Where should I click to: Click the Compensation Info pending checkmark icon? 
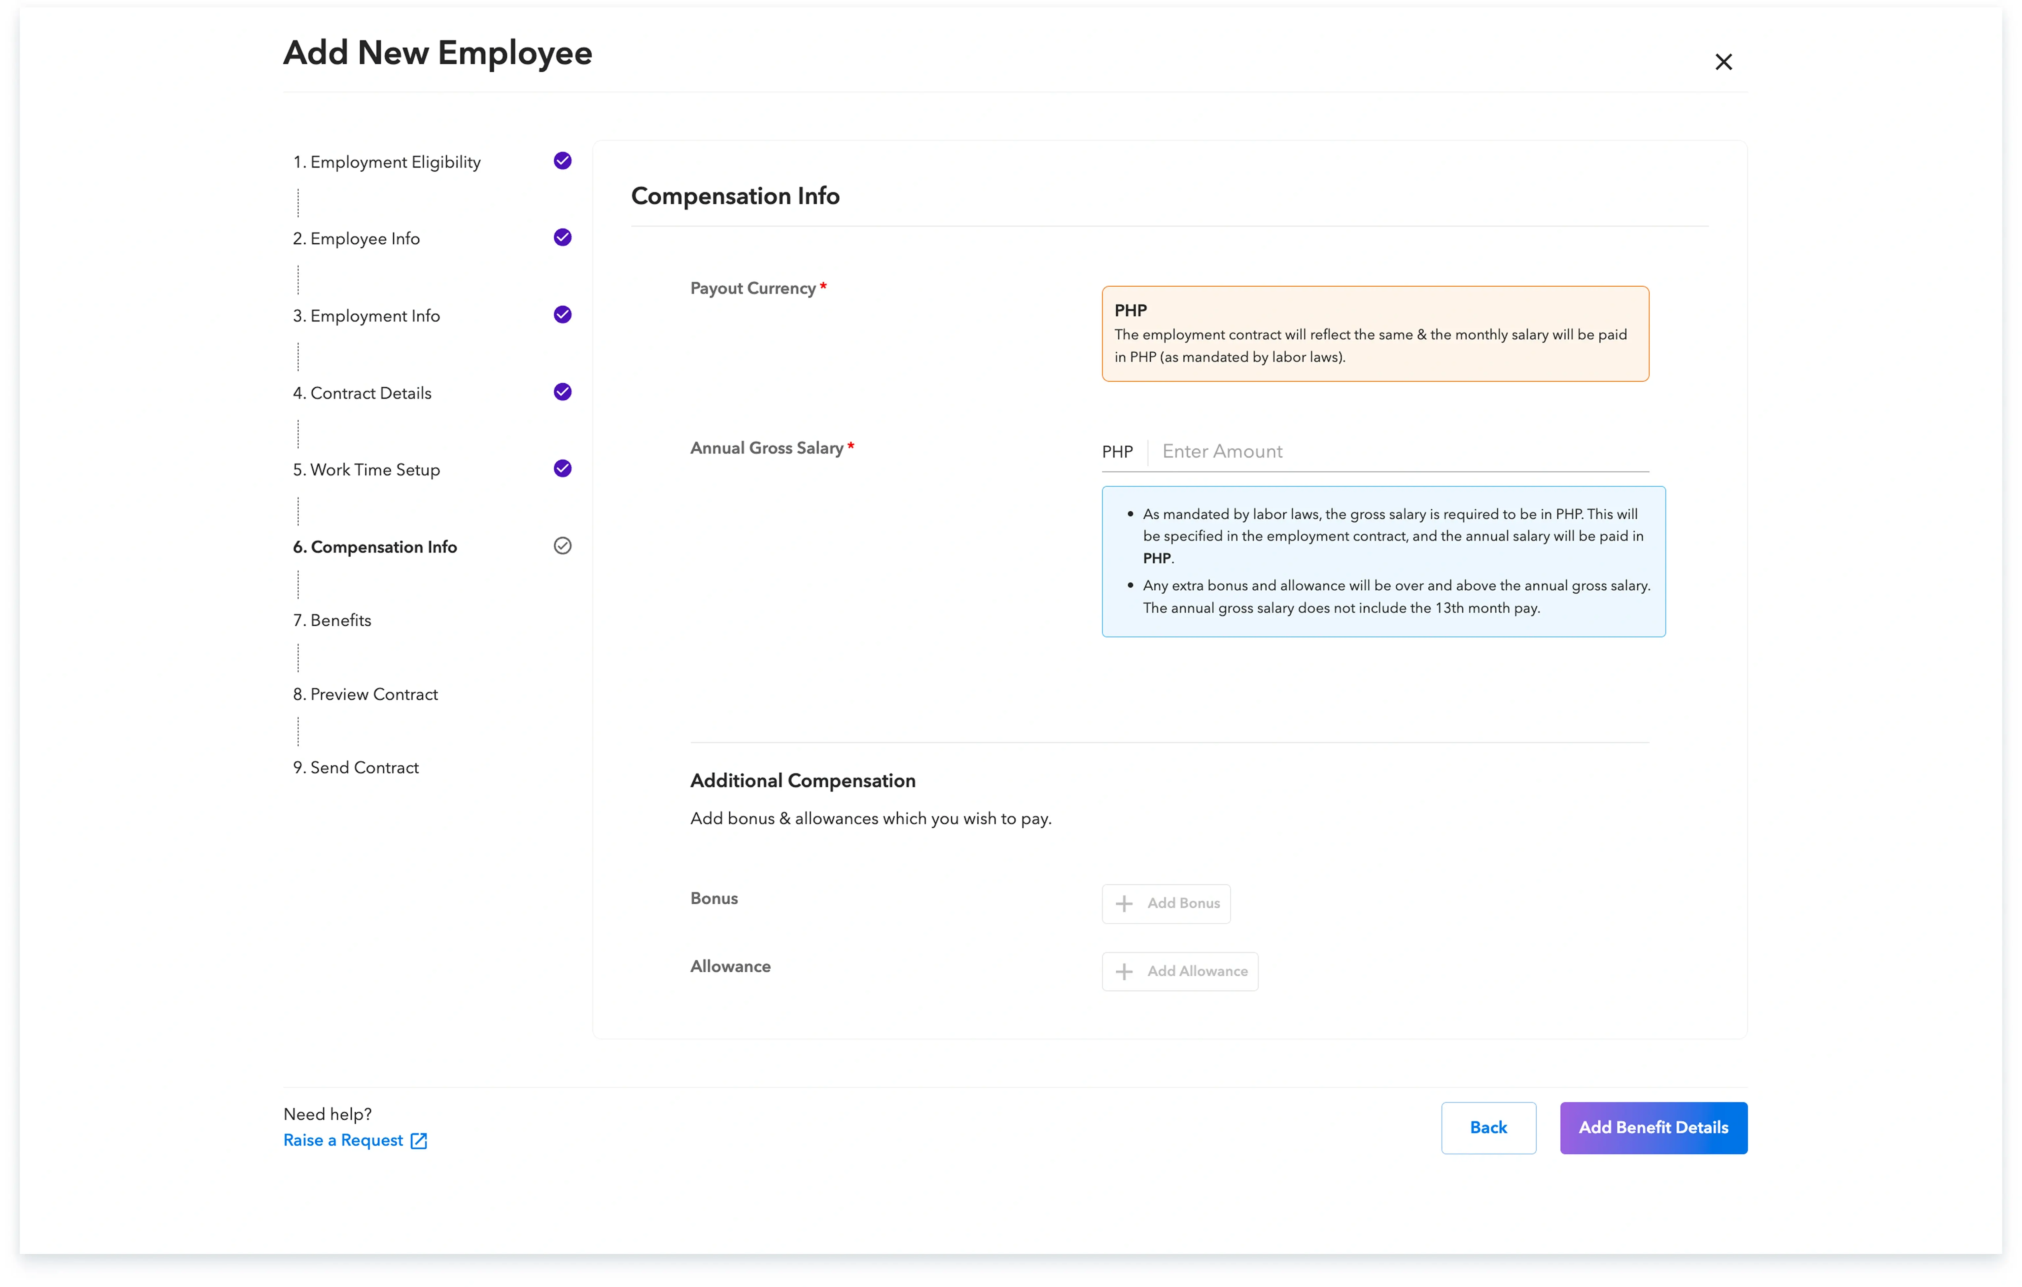563,546
